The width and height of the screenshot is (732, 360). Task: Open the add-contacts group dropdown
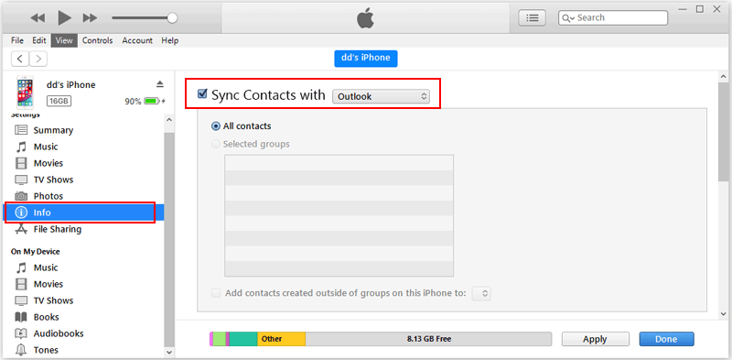pyautogui.click(x=481, y=294)
